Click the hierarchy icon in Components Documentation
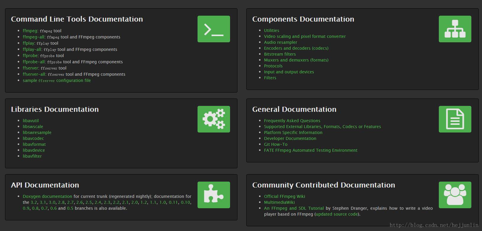Viewport: 482px width, 231px height. pos(455,29)
